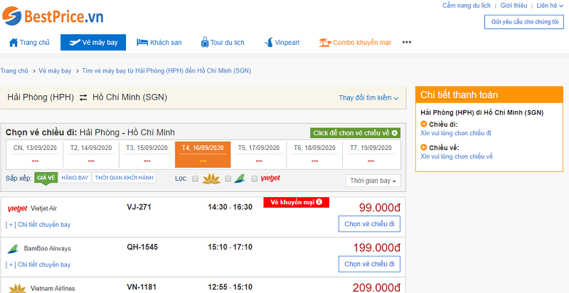Select date T2, 14/09/2020
The width and height of the screenshot is (569, 293).
[91, 154]
